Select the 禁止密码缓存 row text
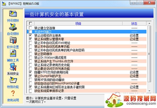The width and height of the screenshot is (157, 108). coord(43,54)
